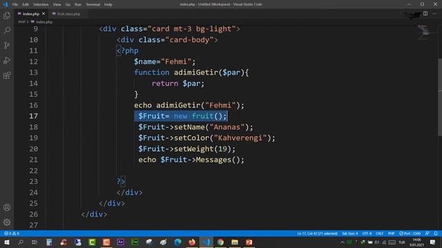Image resolution: width=442 pixels, height=248 pixels.
Task: Click line number 22 in the gutter
Action: click(34, 171)
